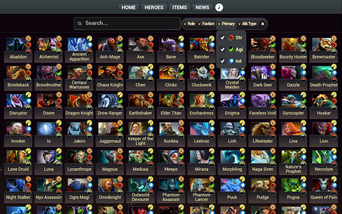Expand the Faction filter dropdown
The width and height of the screenshot is (342, 214).
pyautogui.click(x=206, y=24)
